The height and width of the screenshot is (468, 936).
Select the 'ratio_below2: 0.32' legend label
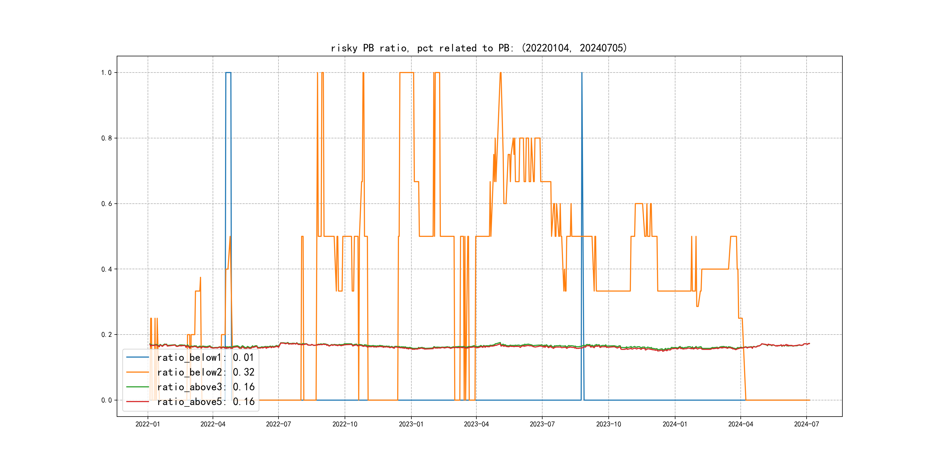pos(206,372)
